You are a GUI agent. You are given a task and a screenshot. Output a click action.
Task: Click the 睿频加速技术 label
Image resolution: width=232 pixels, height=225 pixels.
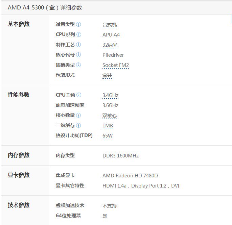tap(70, 205)
